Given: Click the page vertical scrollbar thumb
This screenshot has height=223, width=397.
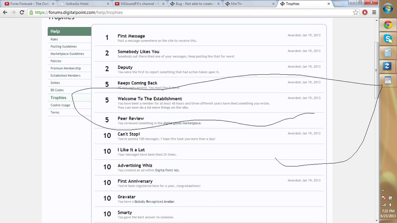Looking at the screenshot, I should click(x=376, y=70).
